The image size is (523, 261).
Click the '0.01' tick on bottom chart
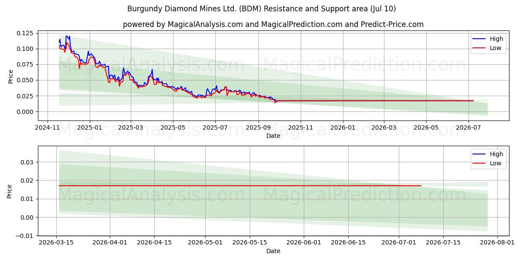click(27, 199)
